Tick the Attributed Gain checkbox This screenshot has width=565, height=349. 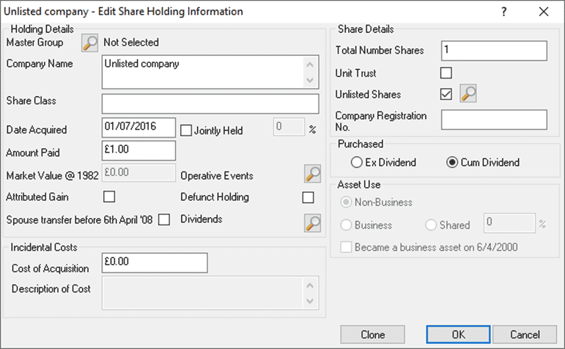pyautogui.click(x=109, y=197)
